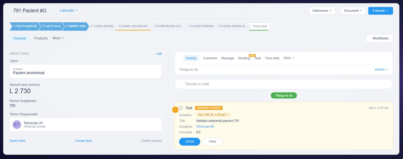Screen dimensions: 403x159
Task: Click the Create field link
Action: (83, 140)
